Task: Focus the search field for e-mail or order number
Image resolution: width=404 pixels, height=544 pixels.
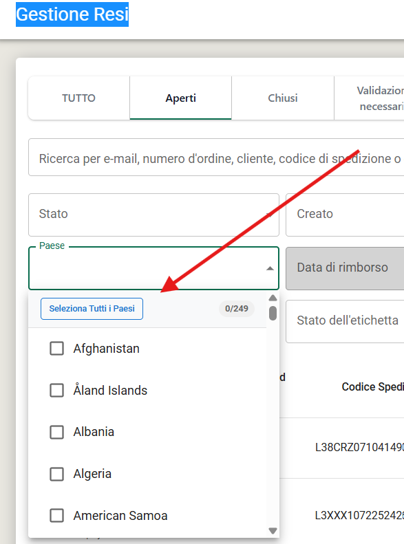Action: click(216, 157)
